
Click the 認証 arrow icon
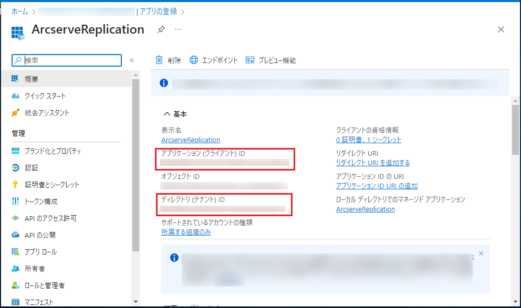(15, 168)
